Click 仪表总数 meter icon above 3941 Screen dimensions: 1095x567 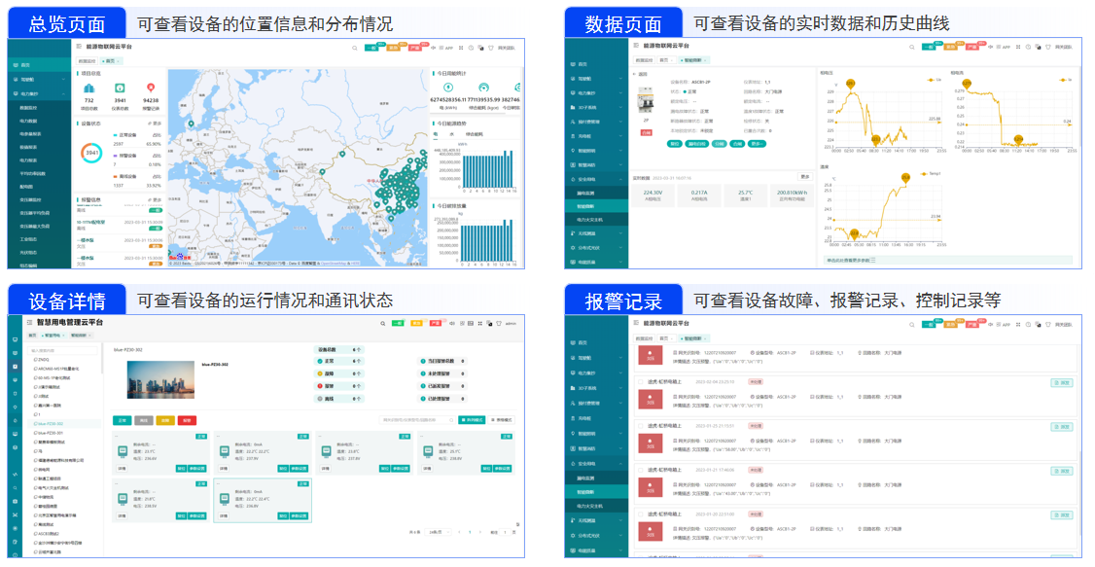120,89
